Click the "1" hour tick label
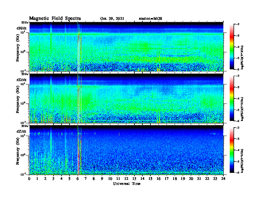This screenshot has width=266, height=205. click(38, 179)
